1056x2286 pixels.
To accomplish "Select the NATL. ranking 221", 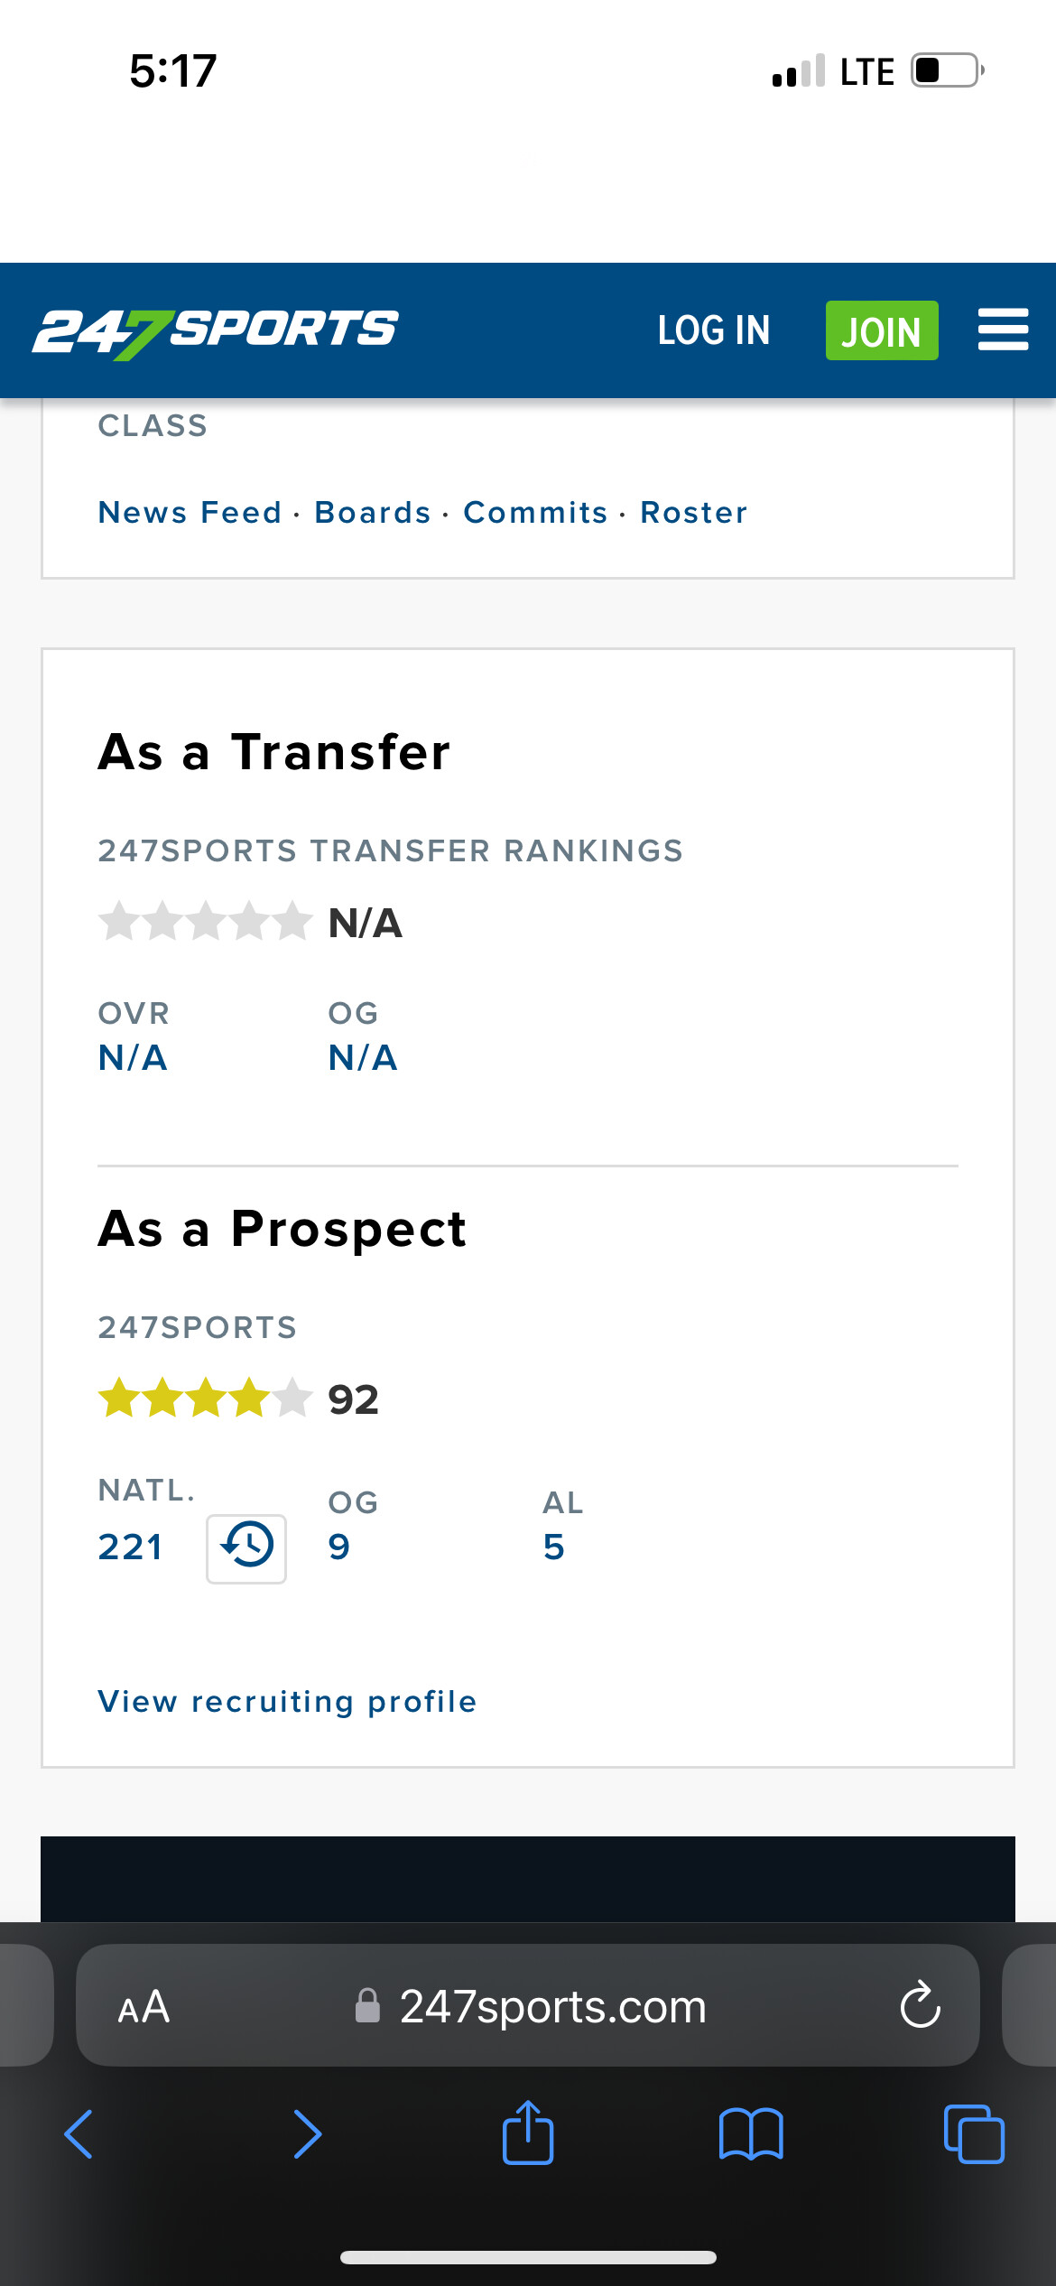I will tap(131, 1547).
